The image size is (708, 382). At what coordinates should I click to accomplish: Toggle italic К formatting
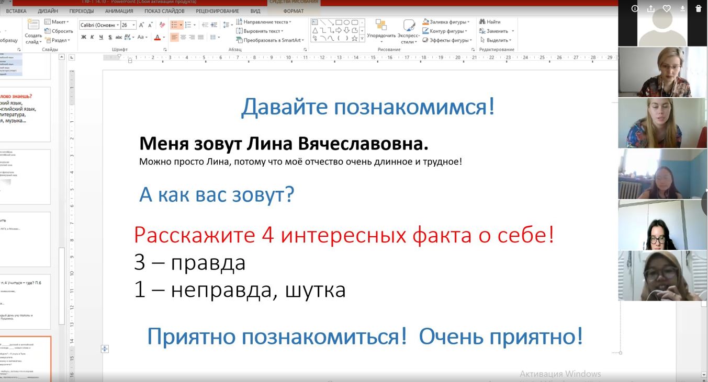point(93,37)
